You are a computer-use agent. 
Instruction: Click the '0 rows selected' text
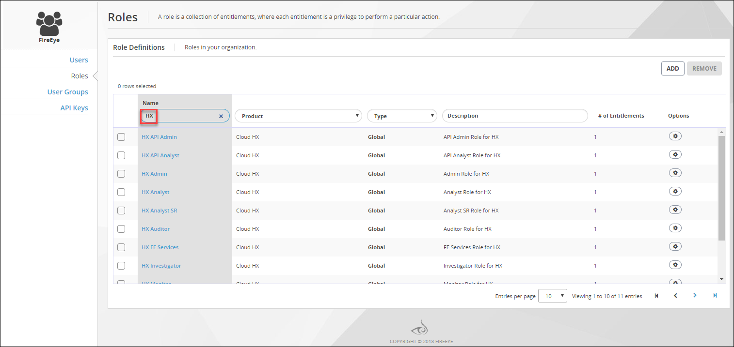click(137, 86)
